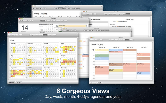Image resolution: width=166 pixels, height=103 pixels.
Task: Open the blue 'Lunch with Mum' event on Mon, Oct 14
Action: [102, 59]
